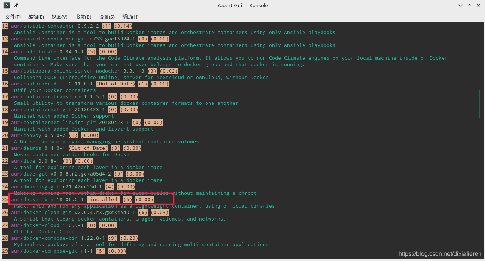The image size is (485, 261).
Task: Select the aur/containernet-git package line
Action: tap(69, 110)
